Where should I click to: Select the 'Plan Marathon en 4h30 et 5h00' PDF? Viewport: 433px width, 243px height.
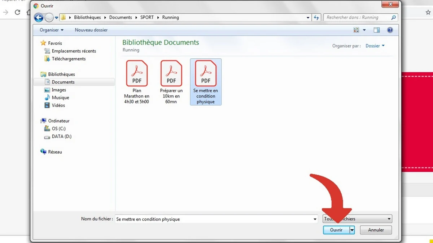tap(137, 73)
